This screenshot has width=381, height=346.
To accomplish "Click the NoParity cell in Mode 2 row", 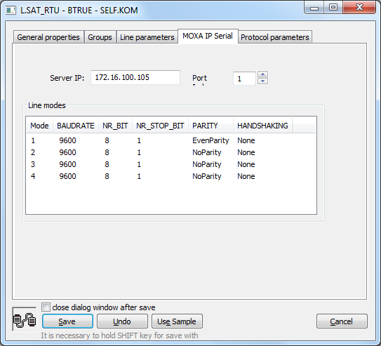I will [207, 152].
